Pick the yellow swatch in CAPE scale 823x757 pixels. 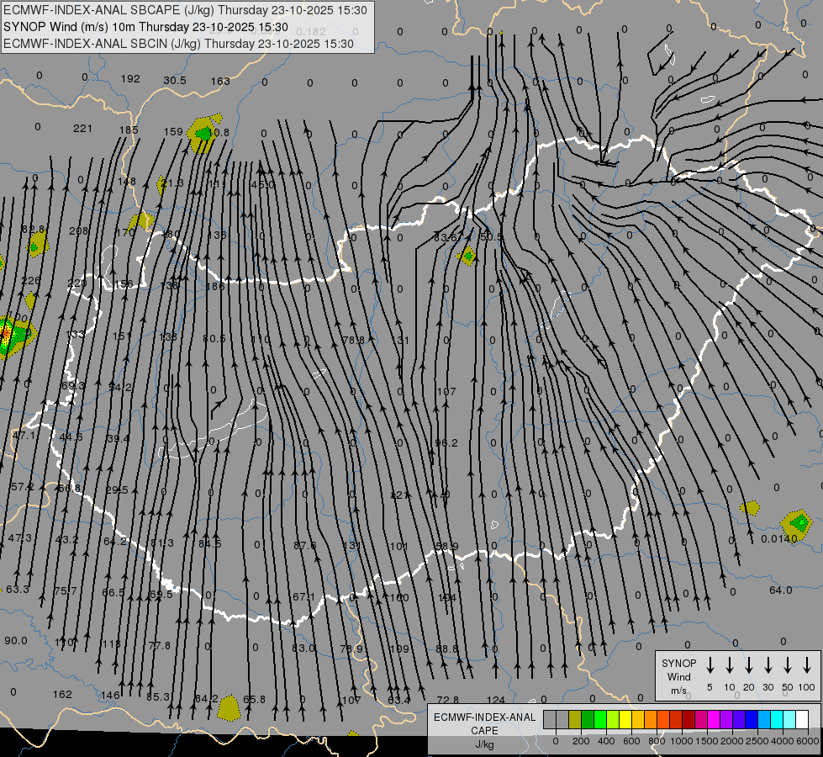626,719
